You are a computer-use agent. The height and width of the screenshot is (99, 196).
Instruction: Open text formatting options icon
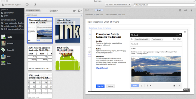pyautogui.click(x=142, y=86)
